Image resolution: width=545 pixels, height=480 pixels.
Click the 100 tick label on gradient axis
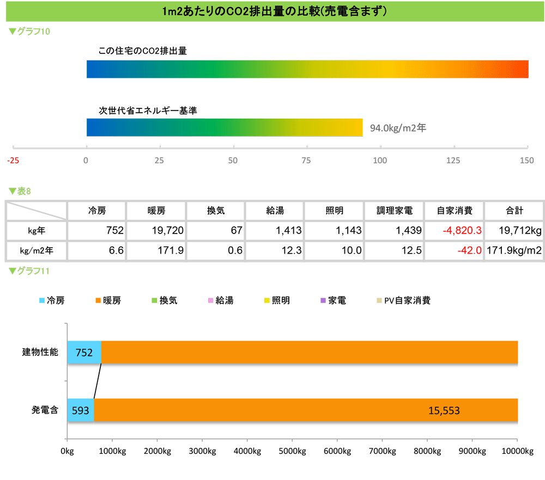pos(380,161)
